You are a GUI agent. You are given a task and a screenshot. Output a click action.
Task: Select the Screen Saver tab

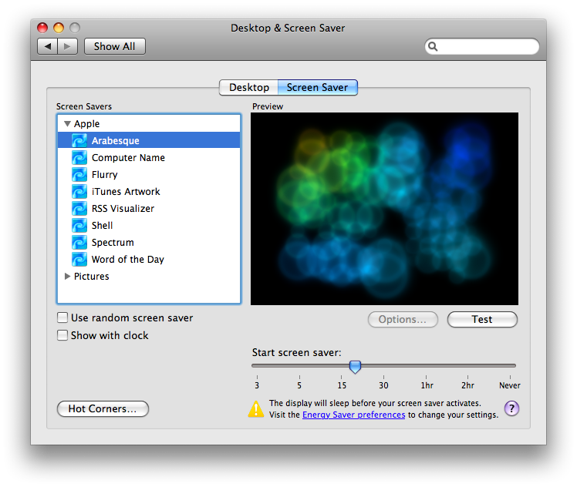point(317,87)
